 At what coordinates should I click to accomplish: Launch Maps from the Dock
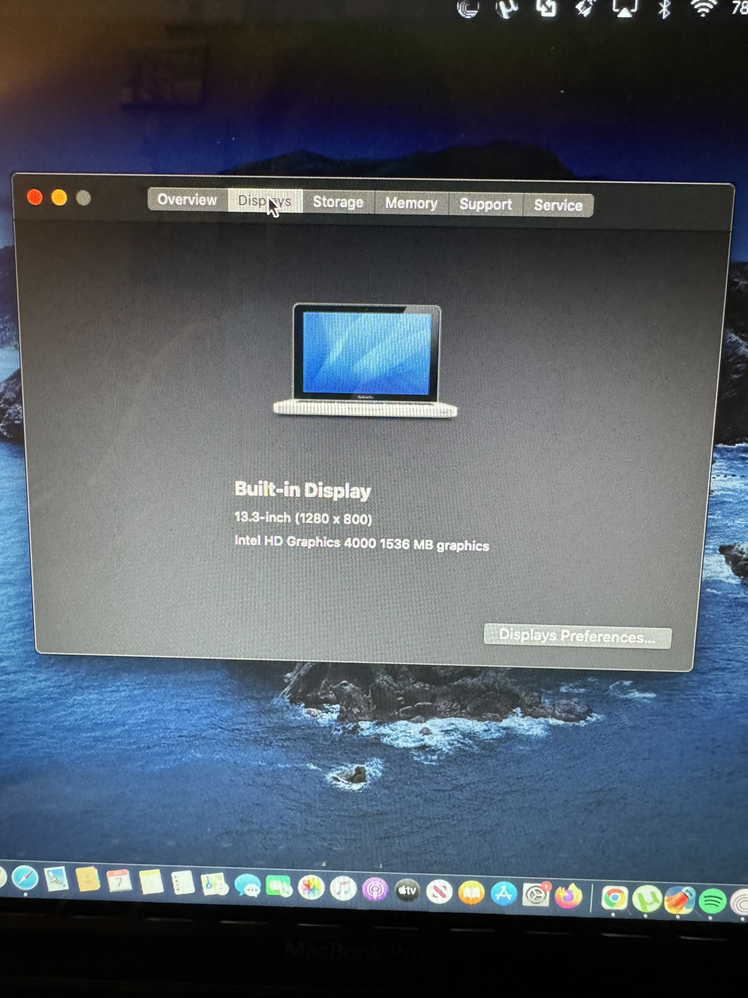[x=215, y=885]
